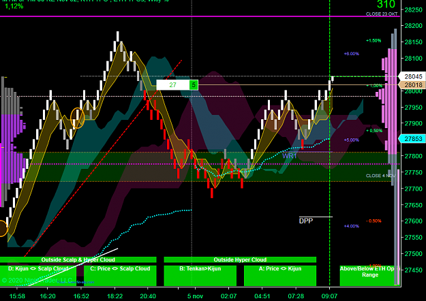Click the CLOSE 4 NOV line label
Image resolution: width=426 pixels, height=301 pixels.
click(380, 176)
